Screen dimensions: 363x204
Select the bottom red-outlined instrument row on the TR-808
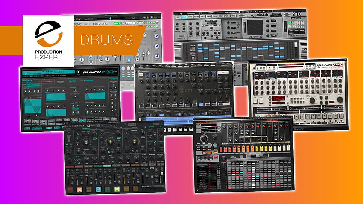[203, 189]
